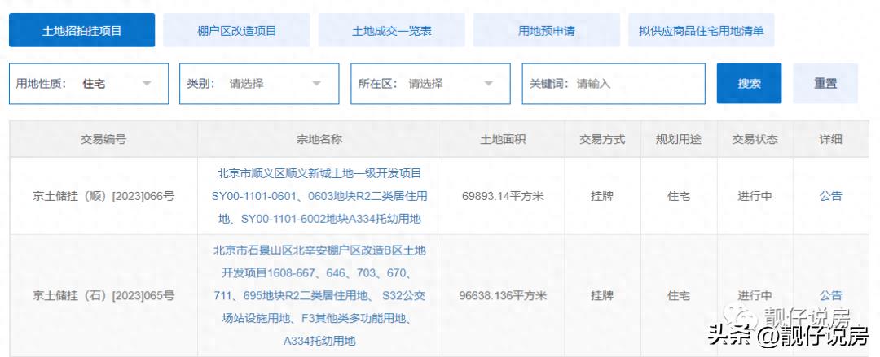The width and height of the screenshot is (880, 357).
Task: Click the 土地面积 column header
Action: point(503,139)
